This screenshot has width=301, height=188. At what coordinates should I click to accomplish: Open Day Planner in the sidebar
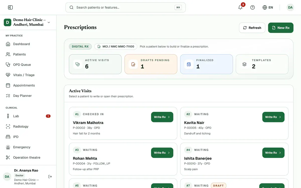click(x=28, y=96)
